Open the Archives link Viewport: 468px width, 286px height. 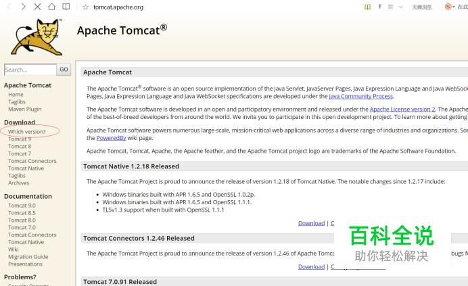point(18,183)
